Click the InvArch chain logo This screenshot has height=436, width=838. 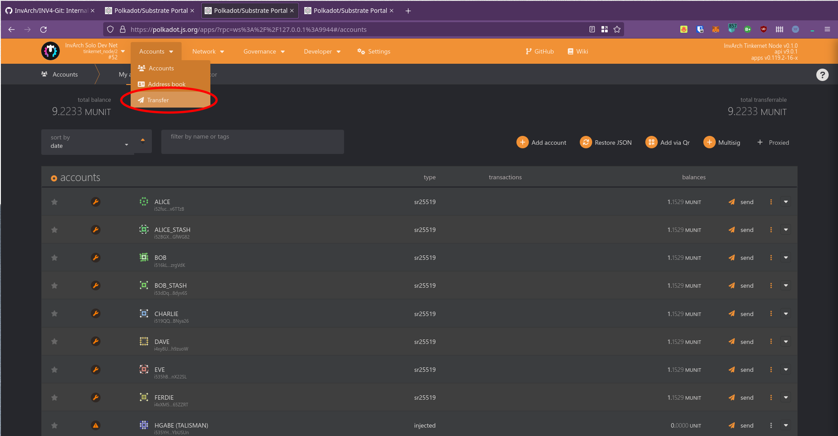[50, 51]
